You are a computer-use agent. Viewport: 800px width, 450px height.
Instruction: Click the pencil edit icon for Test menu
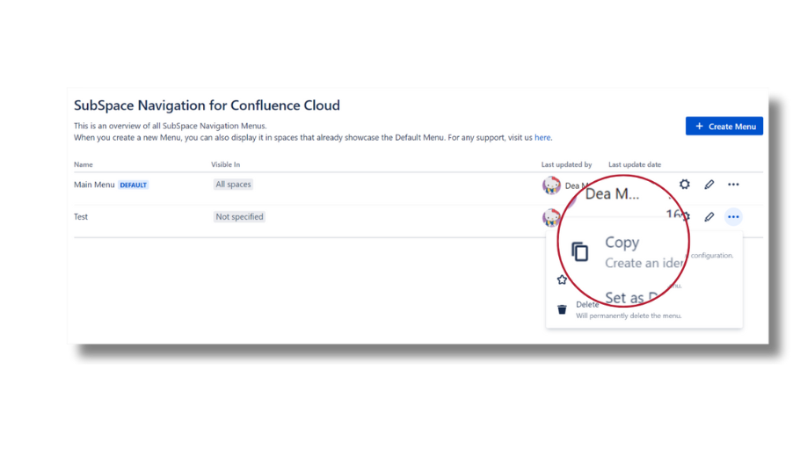pos(709,217)
